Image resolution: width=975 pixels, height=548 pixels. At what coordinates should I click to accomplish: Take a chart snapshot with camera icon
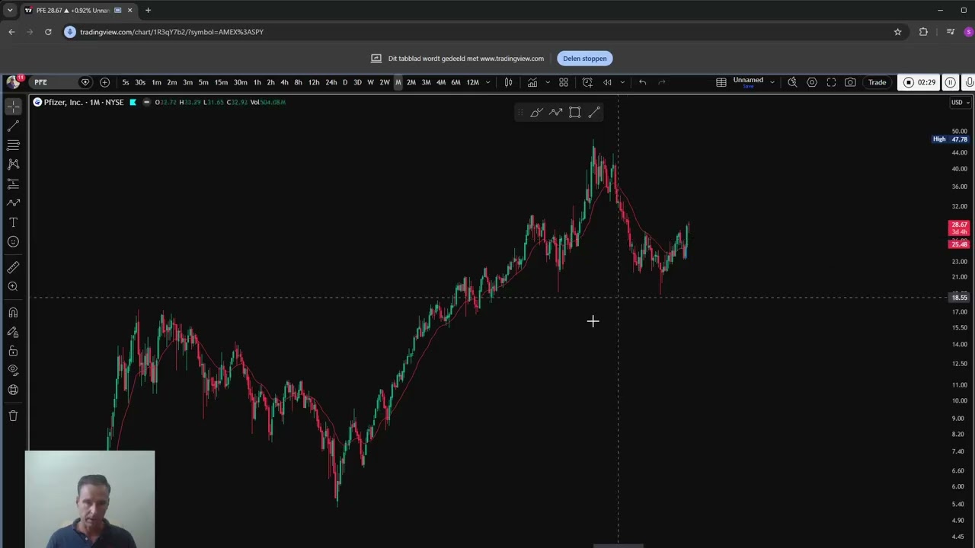(850, 82)
